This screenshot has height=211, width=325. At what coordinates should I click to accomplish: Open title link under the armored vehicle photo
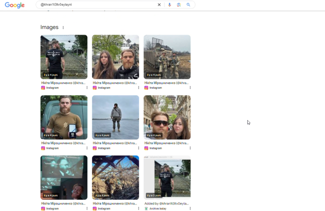click(167, 83)
